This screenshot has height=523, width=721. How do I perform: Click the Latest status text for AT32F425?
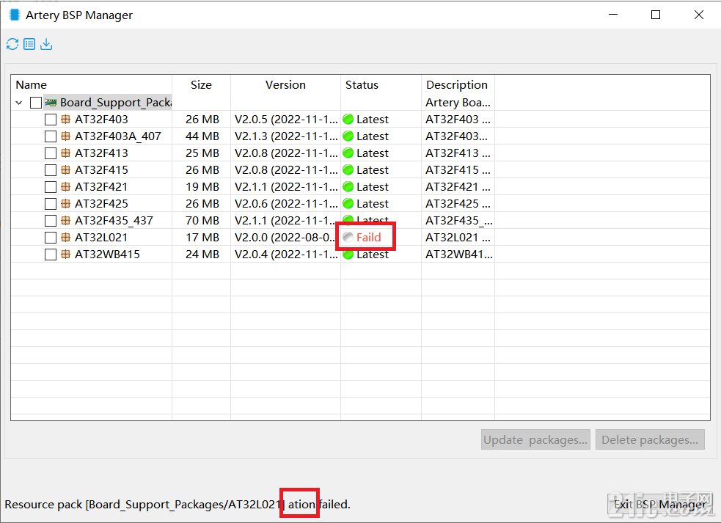tap(373, 203)
